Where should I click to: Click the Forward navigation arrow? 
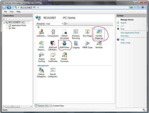9,8
